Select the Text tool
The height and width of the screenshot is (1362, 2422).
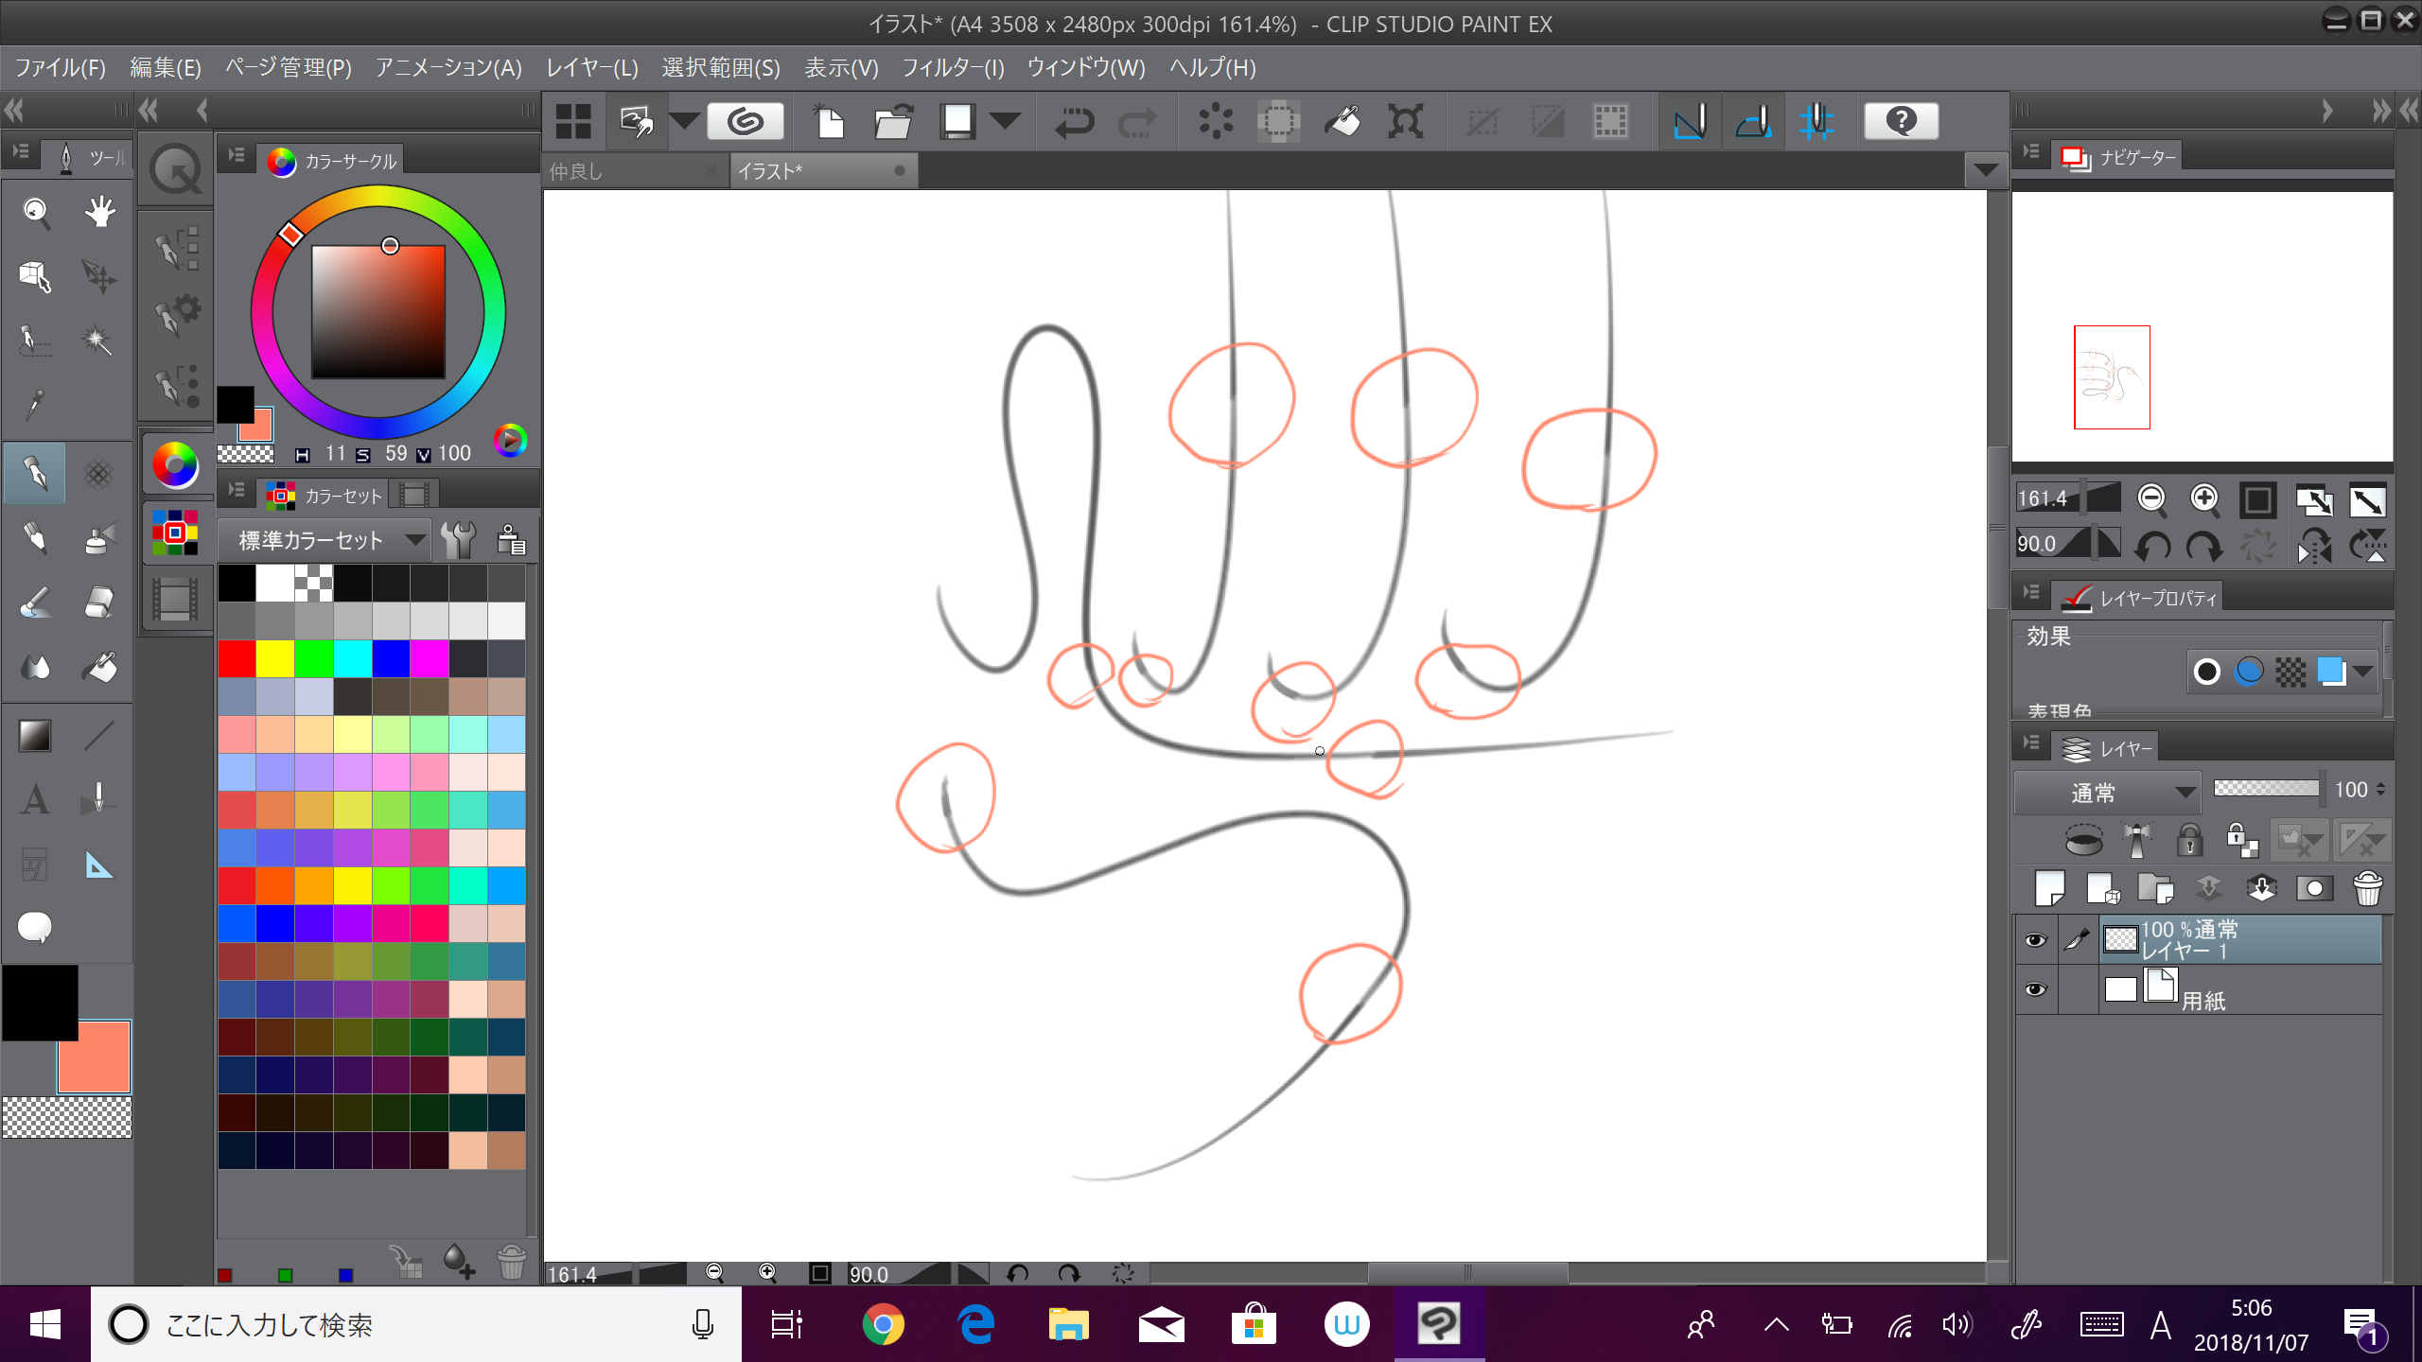tap(35, 799)
